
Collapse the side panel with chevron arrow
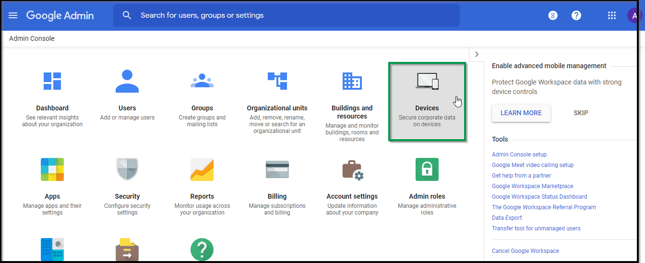(x=477, y=54)
